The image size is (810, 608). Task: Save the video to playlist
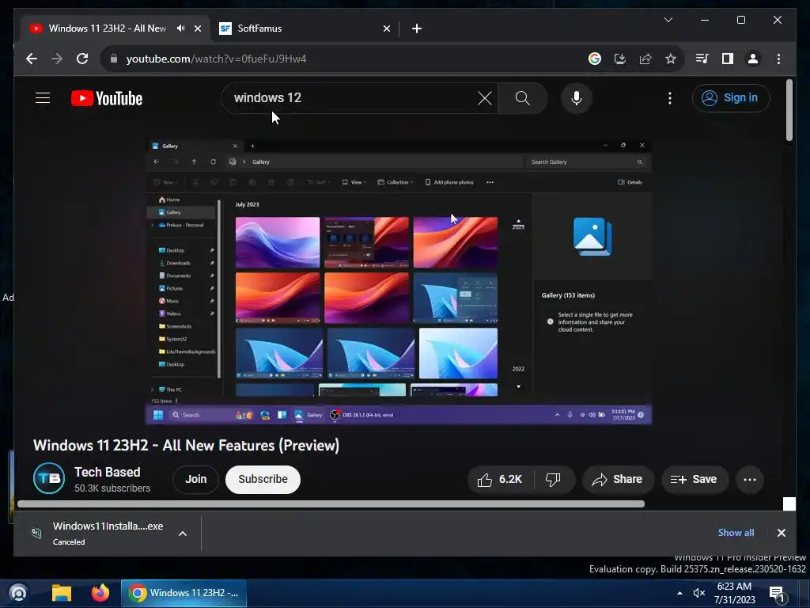(695, 479)
